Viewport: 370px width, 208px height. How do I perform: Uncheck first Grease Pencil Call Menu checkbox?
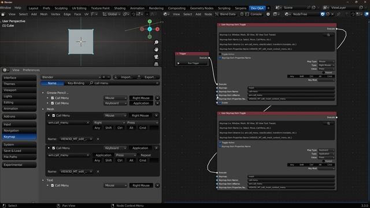[x=53, y=98]
